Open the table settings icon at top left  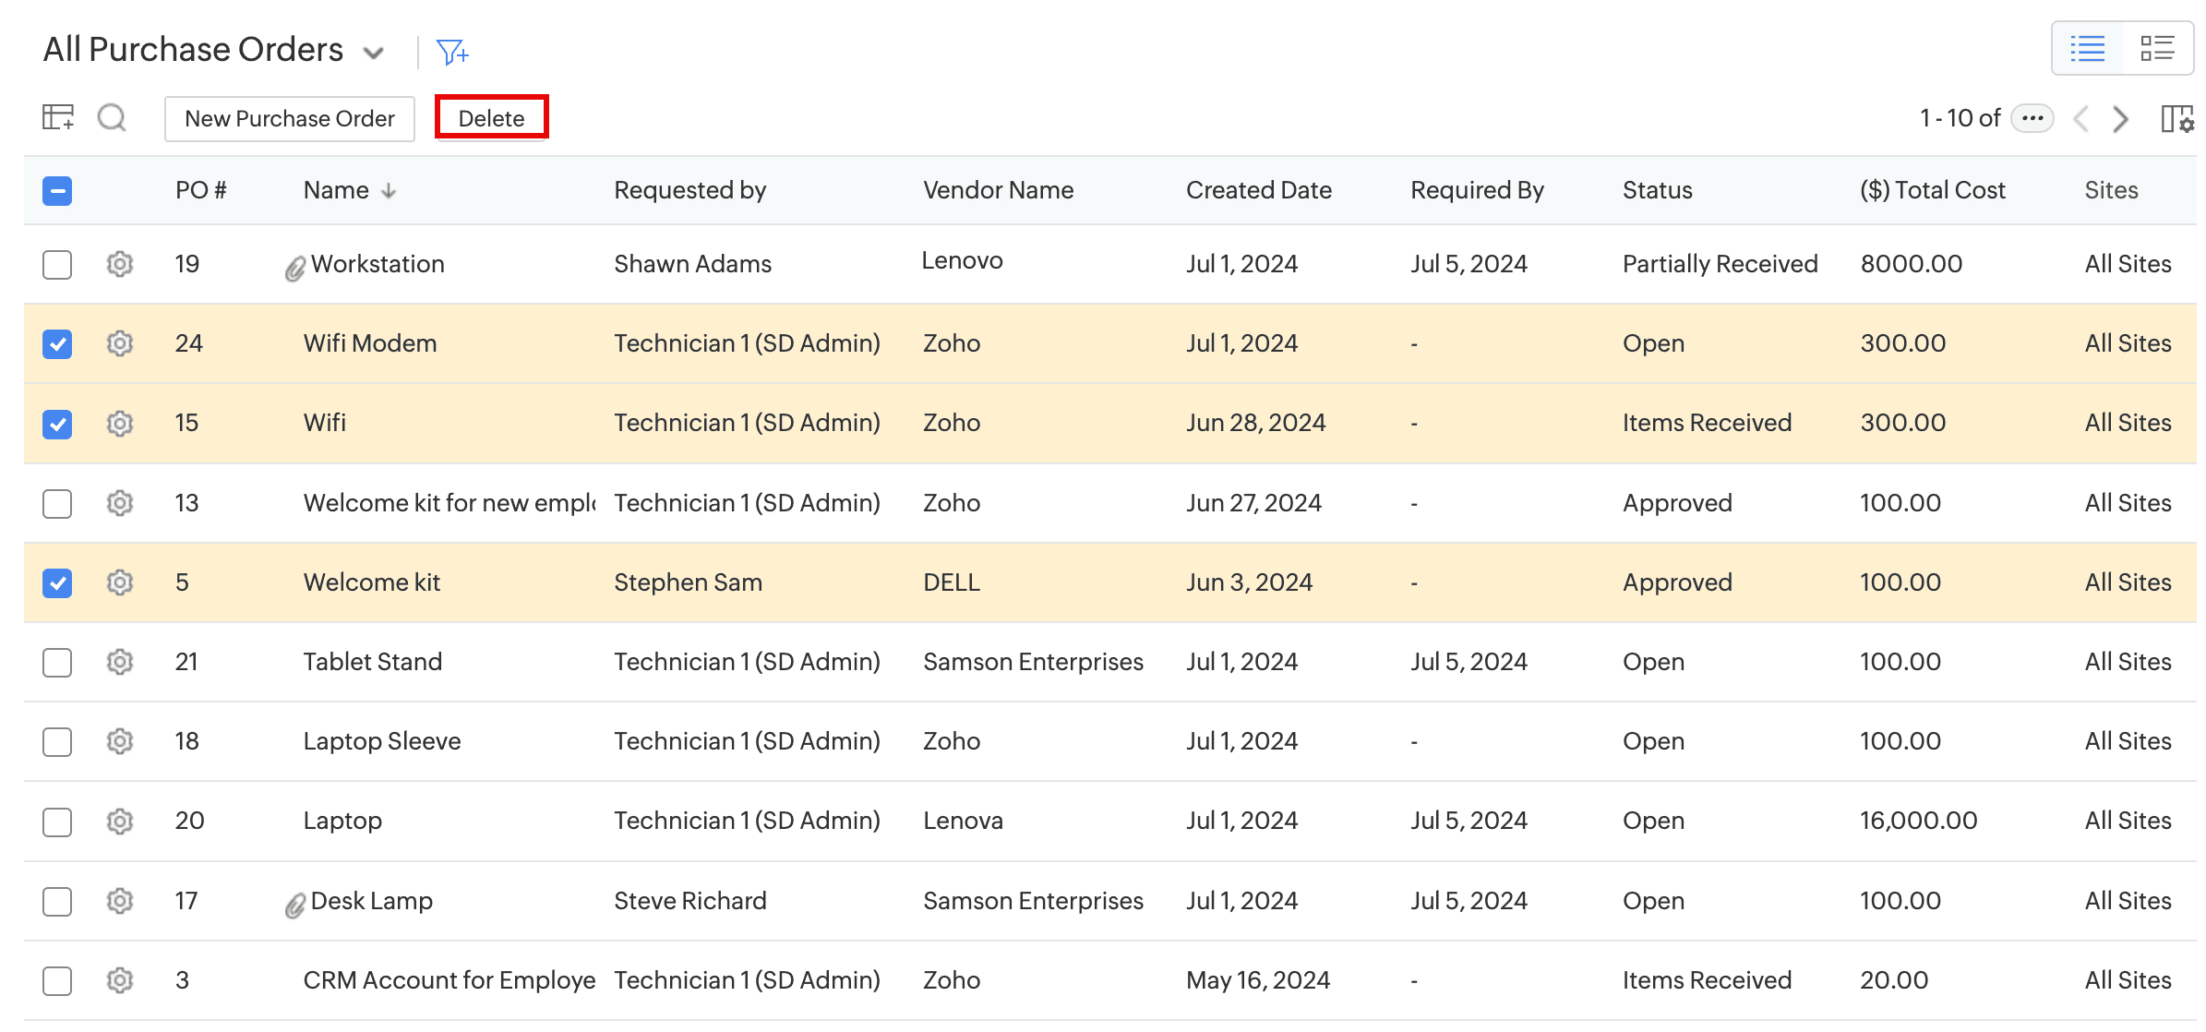[58, 117]
